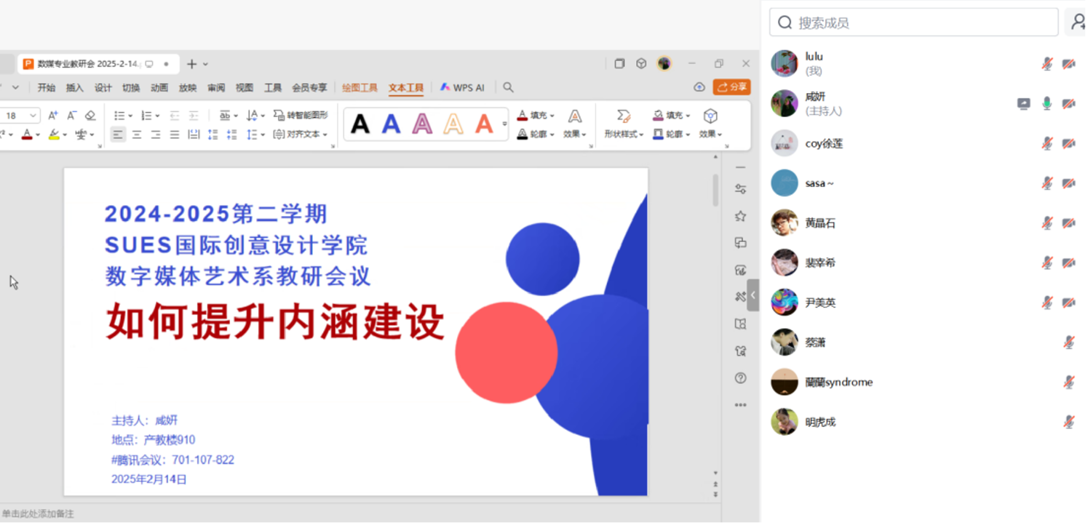The image size is (1087, 524).
Task: Open the ribbon search magnifier
Action: (x=508, y=87)
